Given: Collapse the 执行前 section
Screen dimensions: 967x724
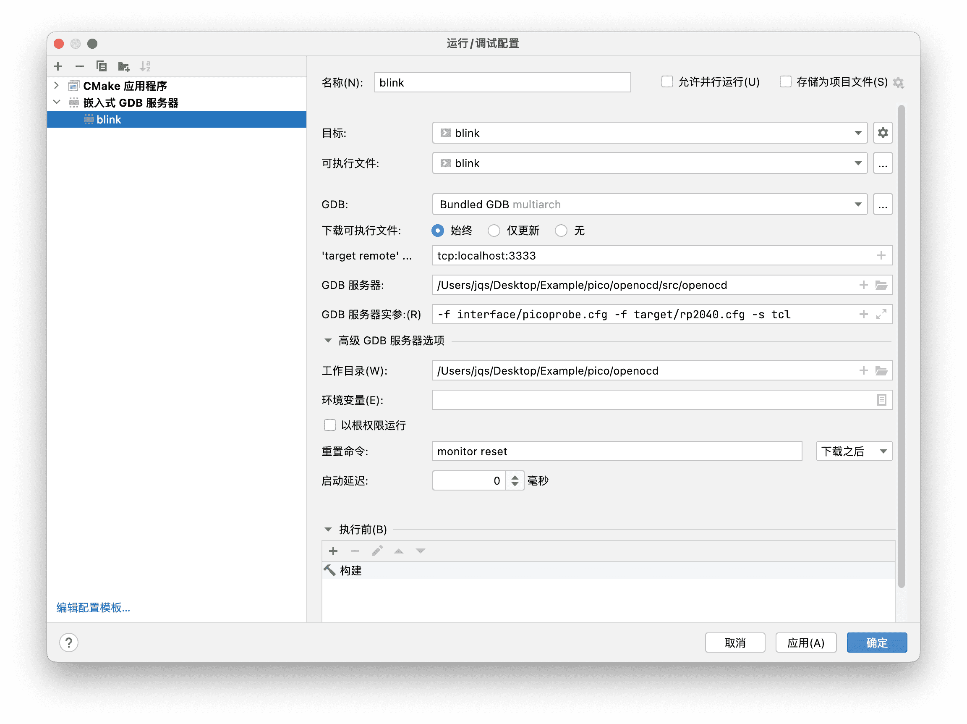Looking at the screenshot, I should 328,530.
